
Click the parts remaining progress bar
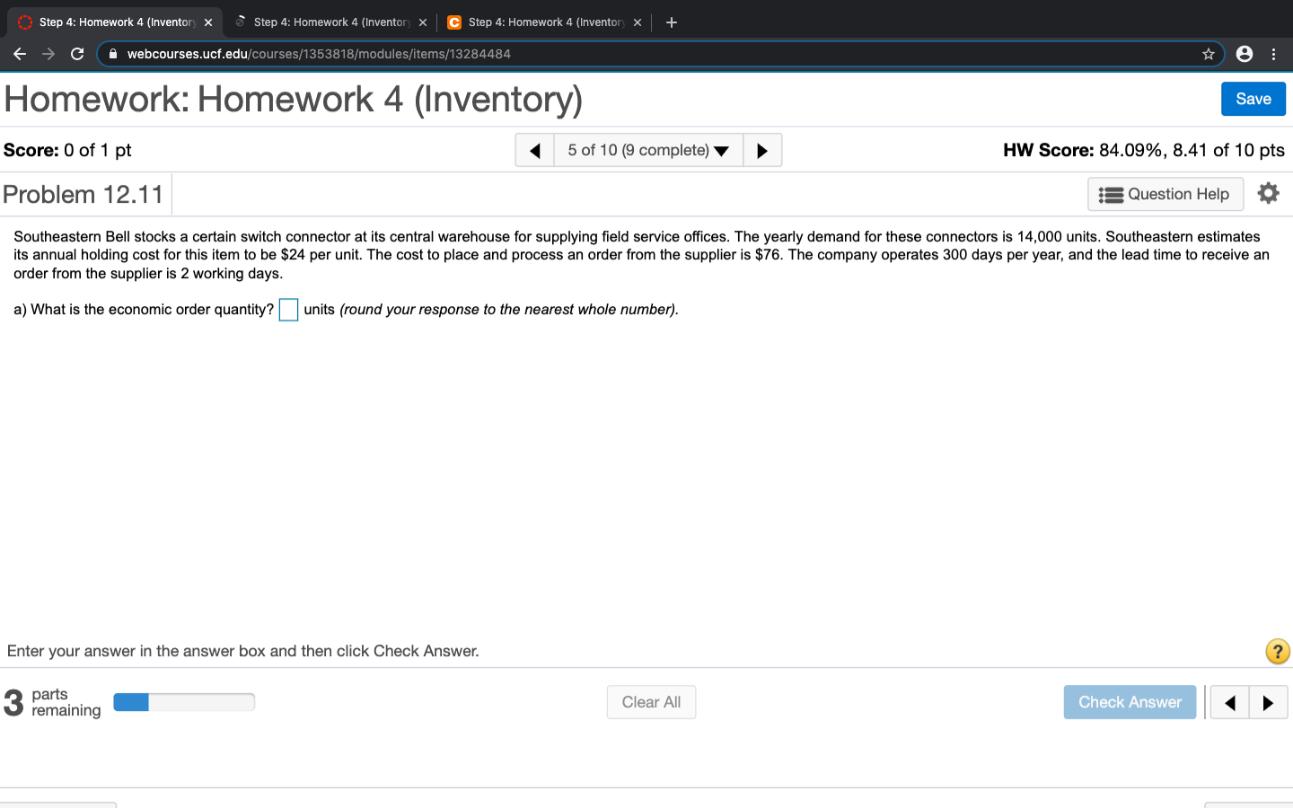point(184,702)
